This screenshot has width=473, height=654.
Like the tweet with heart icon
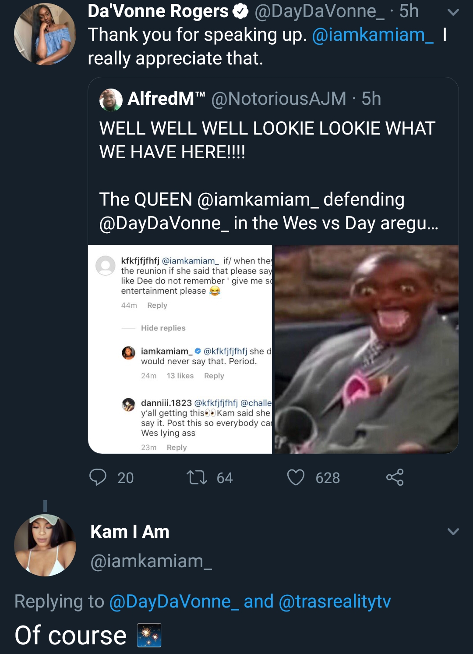click(296, 477)
